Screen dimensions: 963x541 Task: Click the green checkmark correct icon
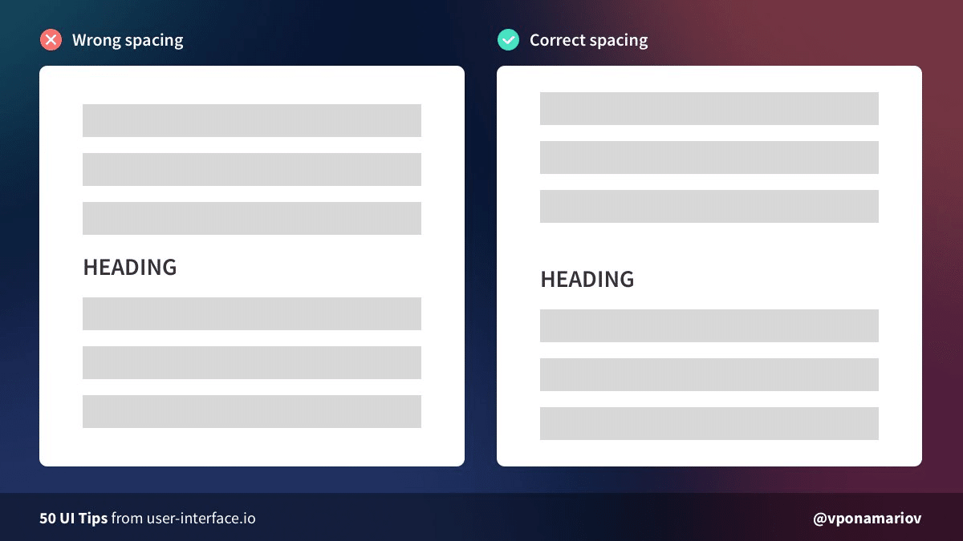click(508, 39)
